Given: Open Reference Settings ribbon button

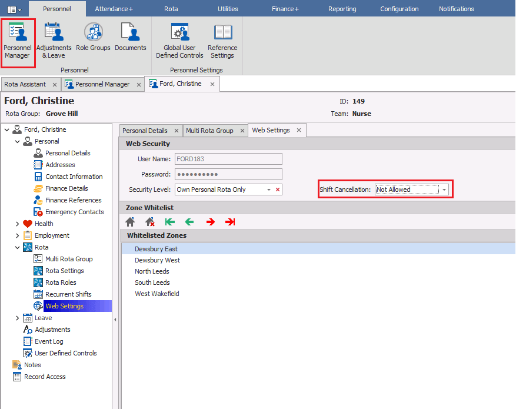Looking at the screenshot, I should pyautogui.click(x=222, y=41).
